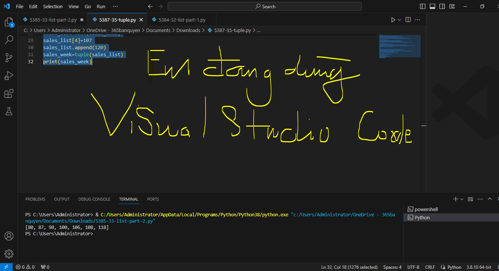
Task: Open editor More Actions ellipsis
Action: point(418,20)
